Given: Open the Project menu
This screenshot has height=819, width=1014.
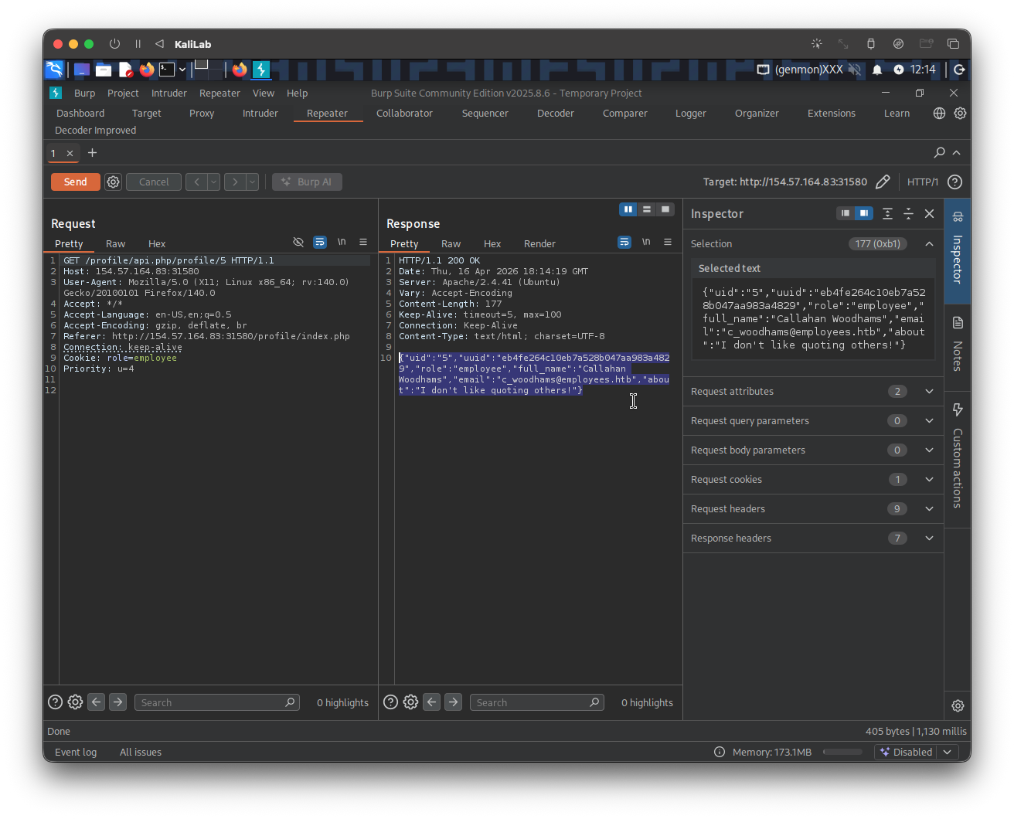Looking at the screenshot, I should [x=123, y=93].
